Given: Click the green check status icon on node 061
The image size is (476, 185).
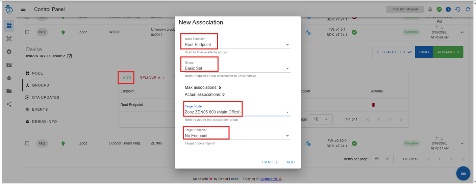Looking at the screenshot, I should (x=354, y=32).
